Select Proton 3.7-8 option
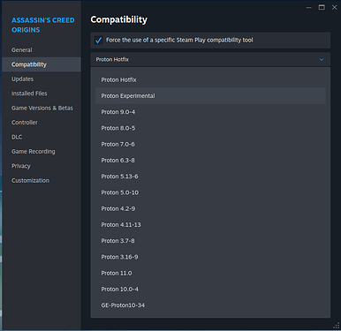The image size is (341, 331). coord(210,241)
